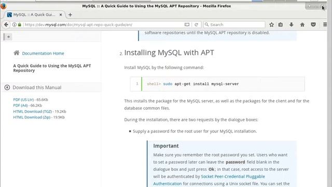332x187 pixels.
Task: Toggle Reader View icon in address bar
Action: pos(187,24)
